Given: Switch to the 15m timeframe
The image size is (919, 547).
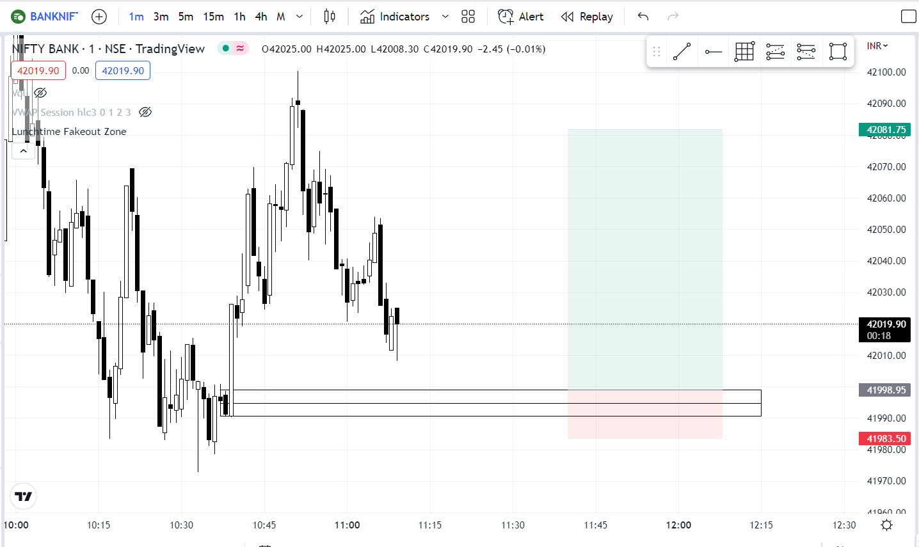Looking at the screenshot, I should pyautogui.click(x=213, y=17).
